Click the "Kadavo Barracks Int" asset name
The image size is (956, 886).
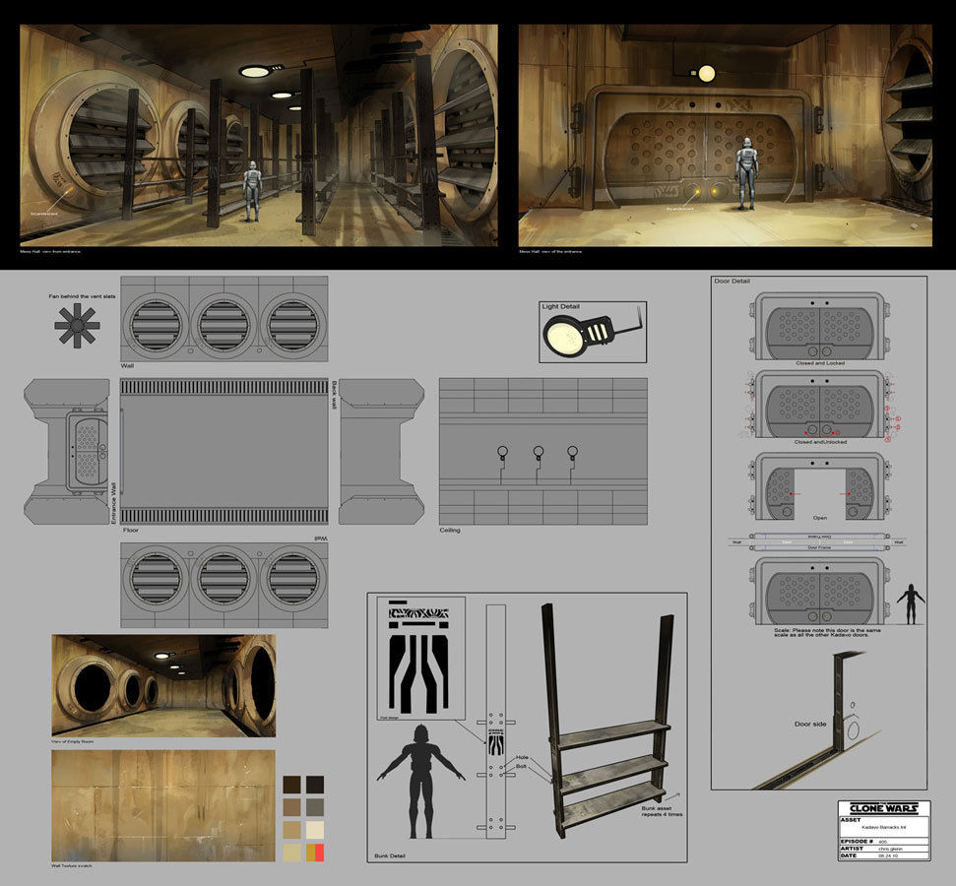(x=884, y=828)
